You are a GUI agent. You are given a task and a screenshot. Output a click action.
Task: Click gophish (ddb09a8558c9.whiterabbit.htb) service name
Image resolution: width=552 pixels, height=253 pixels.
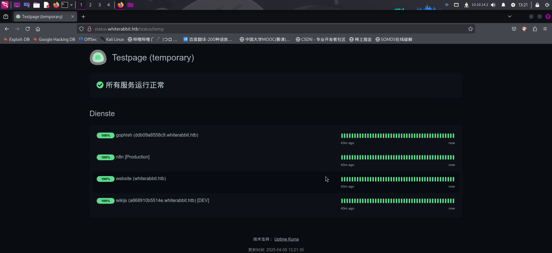click(157, 135)
